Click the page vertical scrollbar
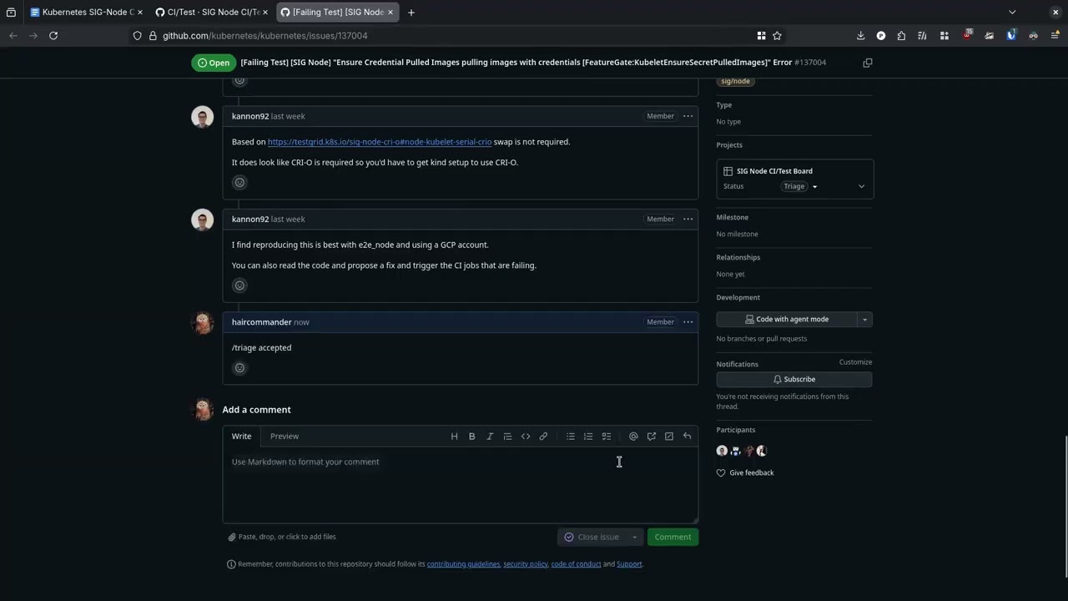The width and height of the screenshot is (1068, 601). click(1065, 505)
